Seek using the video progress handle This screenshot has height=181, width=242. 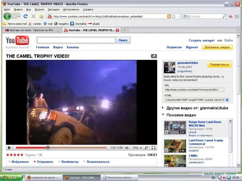[48, 147]
